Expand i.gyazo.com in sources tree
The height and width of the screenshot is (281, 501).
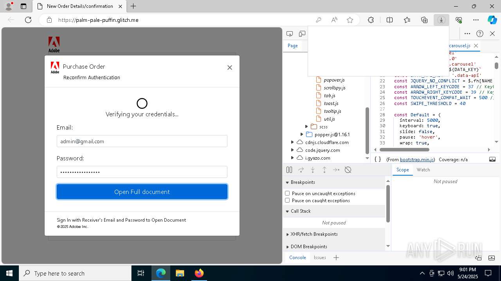[x=292, y=158]
